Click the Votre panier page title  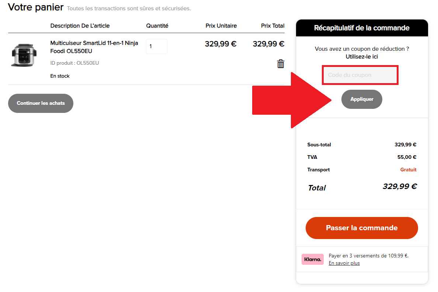tap(36, 7)
